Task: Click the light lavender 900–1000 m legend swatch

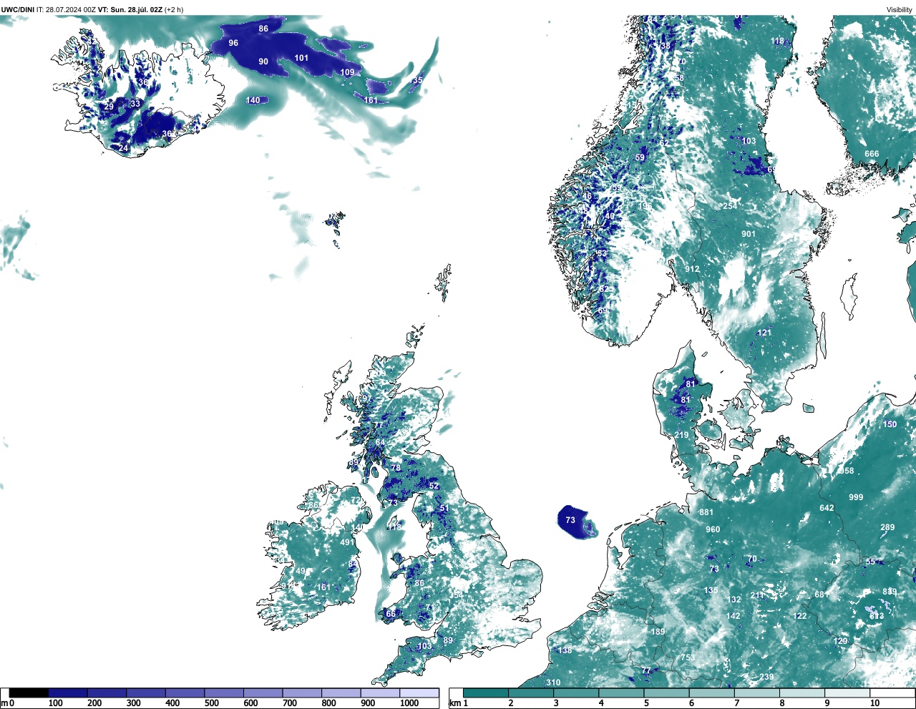Action: [380, 693]
